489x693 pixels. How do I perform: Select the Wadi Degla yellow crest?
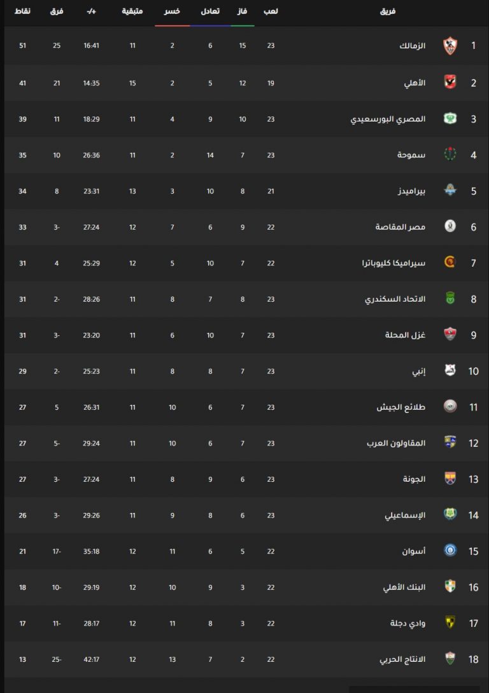point(450,623)
